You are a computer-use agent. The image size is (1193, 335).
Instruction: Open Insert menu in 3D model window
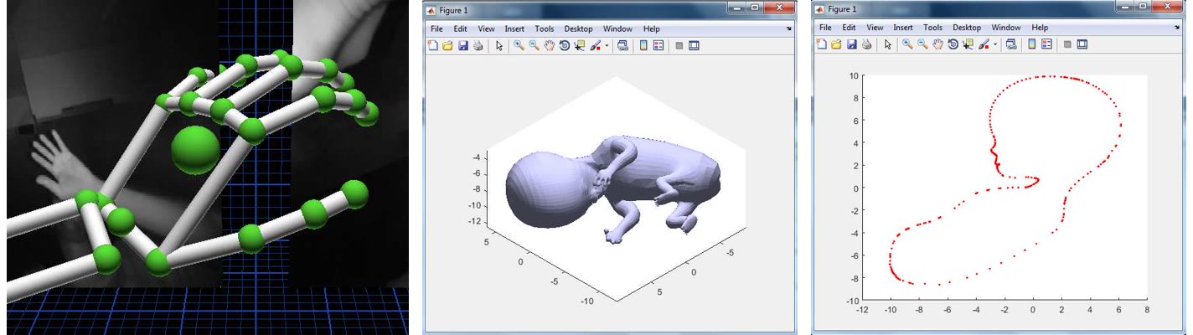pos(514,28)
